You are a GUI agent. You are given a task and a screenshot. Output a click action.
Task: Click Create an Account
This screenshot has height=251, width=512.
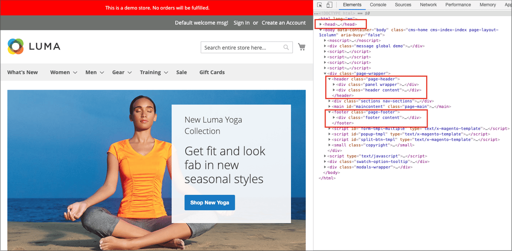click(284, 23)
